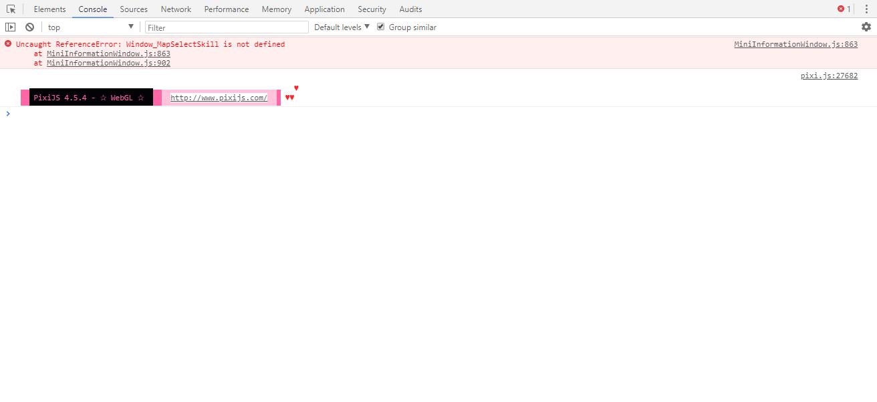This screenshot has width=877, height=402.
Task: Switch to the Performance tab
Action: pos(227,9)
